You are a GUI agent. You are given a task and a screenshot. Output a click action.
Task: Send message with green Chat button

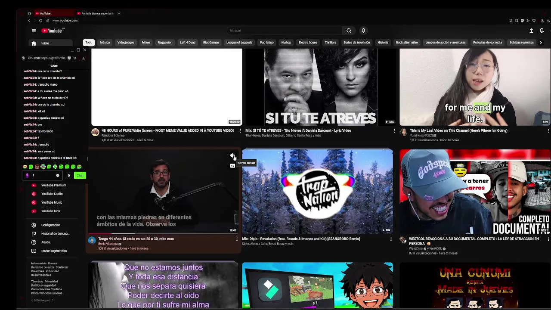point(80,176)
